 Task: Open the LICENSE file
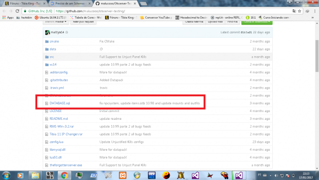pos(55,111)
